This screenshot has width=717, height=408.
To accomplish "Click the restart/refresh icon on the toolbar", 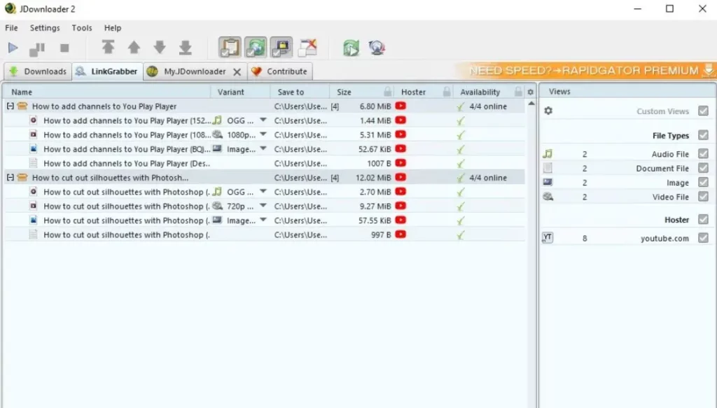I will 350,47.
